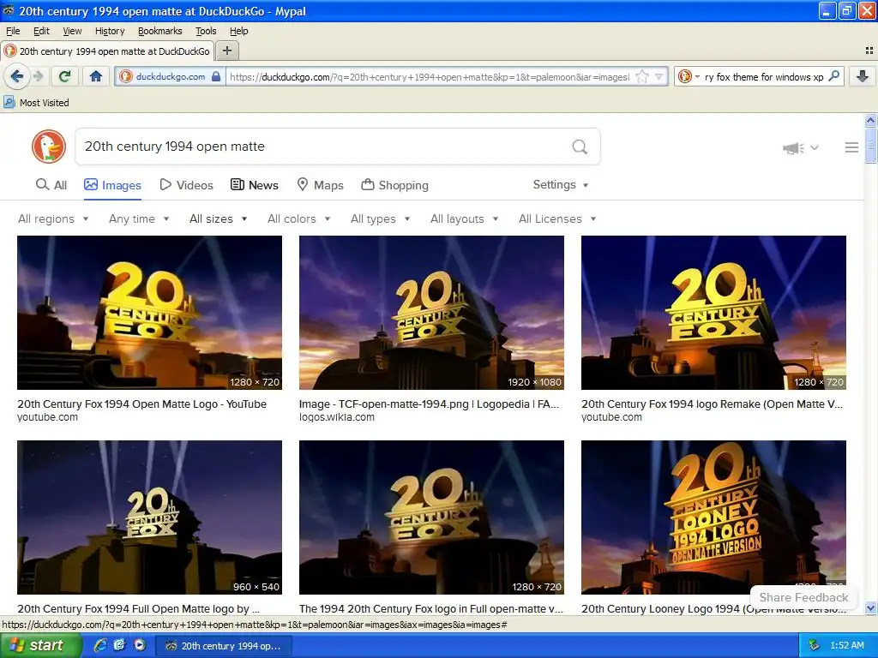Launch Internet Explorer from quick launch

click(x=100, y=645)
